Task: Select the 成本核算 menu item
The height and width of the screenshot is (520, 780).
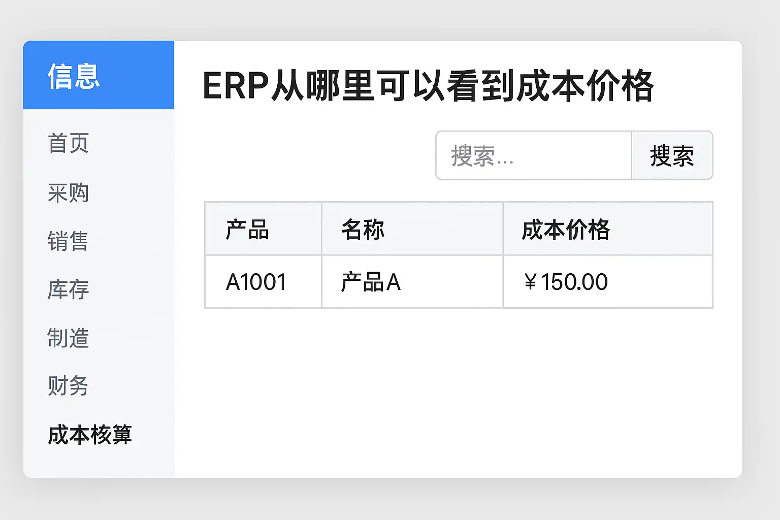Action: coord(90,435)
